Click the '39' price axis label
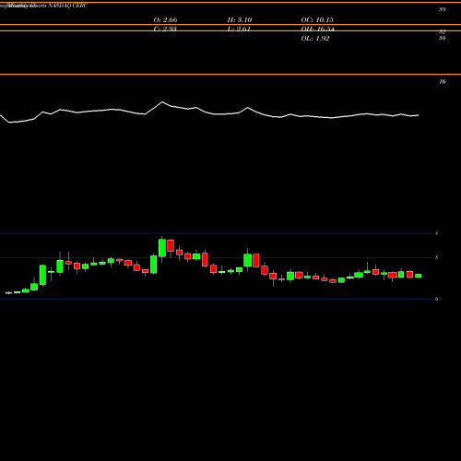This screenshot has width=461, height=461. (442, 9)
